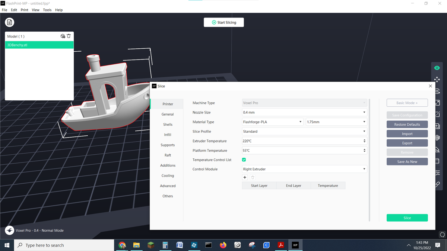Screen dimensions: 447x251
Task: Enable Basic Mode in the Slice dialog
Action: pyautogui.click(x=407, y=103)
